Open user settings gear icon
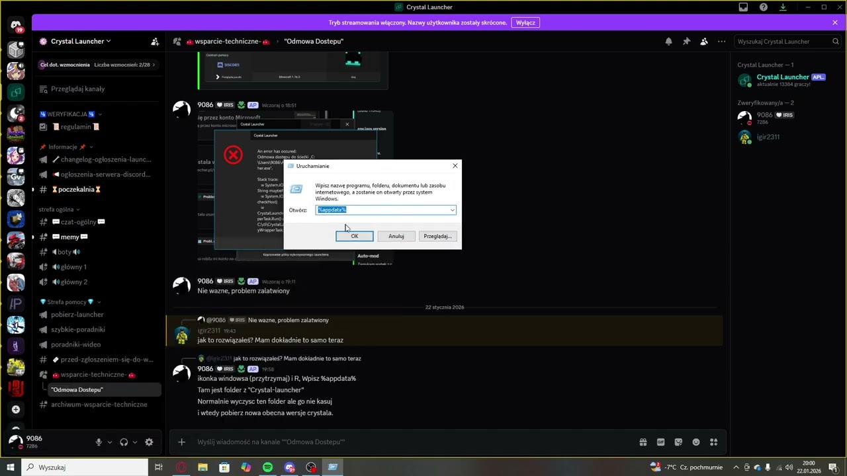 pyautogui.click(x=149, y=442)
